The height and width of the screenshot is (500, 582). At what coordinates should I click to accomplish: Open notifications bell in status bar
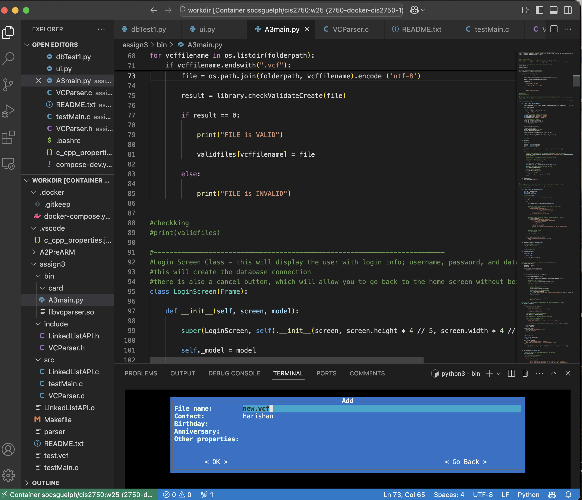(x=568, y=495)
